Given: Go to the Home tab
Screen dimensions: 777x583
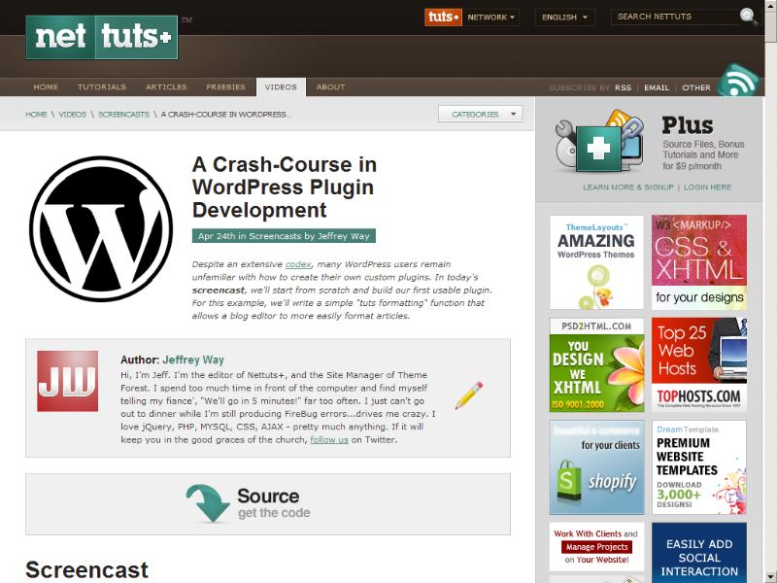Looking at the screenshot, I should point(46,86).
